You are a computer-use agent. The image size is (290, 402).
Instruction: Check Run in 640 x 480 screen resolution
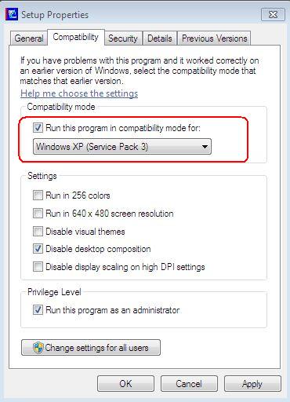pyautogui.click(x=38, y=214)
